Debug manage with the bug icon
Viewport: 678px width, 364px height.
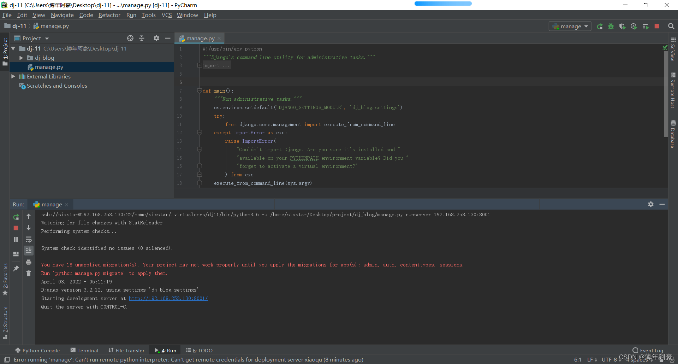coord(611,27)
